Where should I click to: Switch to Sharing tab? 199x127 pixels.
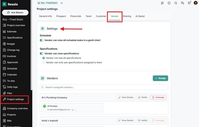[127, 16]
